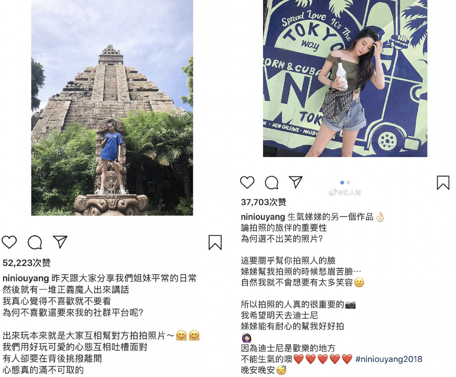This screenshot has width=456, height=377.
Task: Open the Tokyo mural photo
Action: pyautogui.click(x=345, y=78)
